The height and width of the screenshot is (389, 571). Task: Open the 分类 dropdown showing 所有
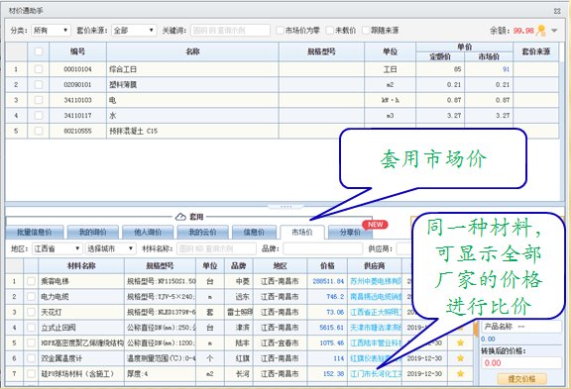point(51,30)
